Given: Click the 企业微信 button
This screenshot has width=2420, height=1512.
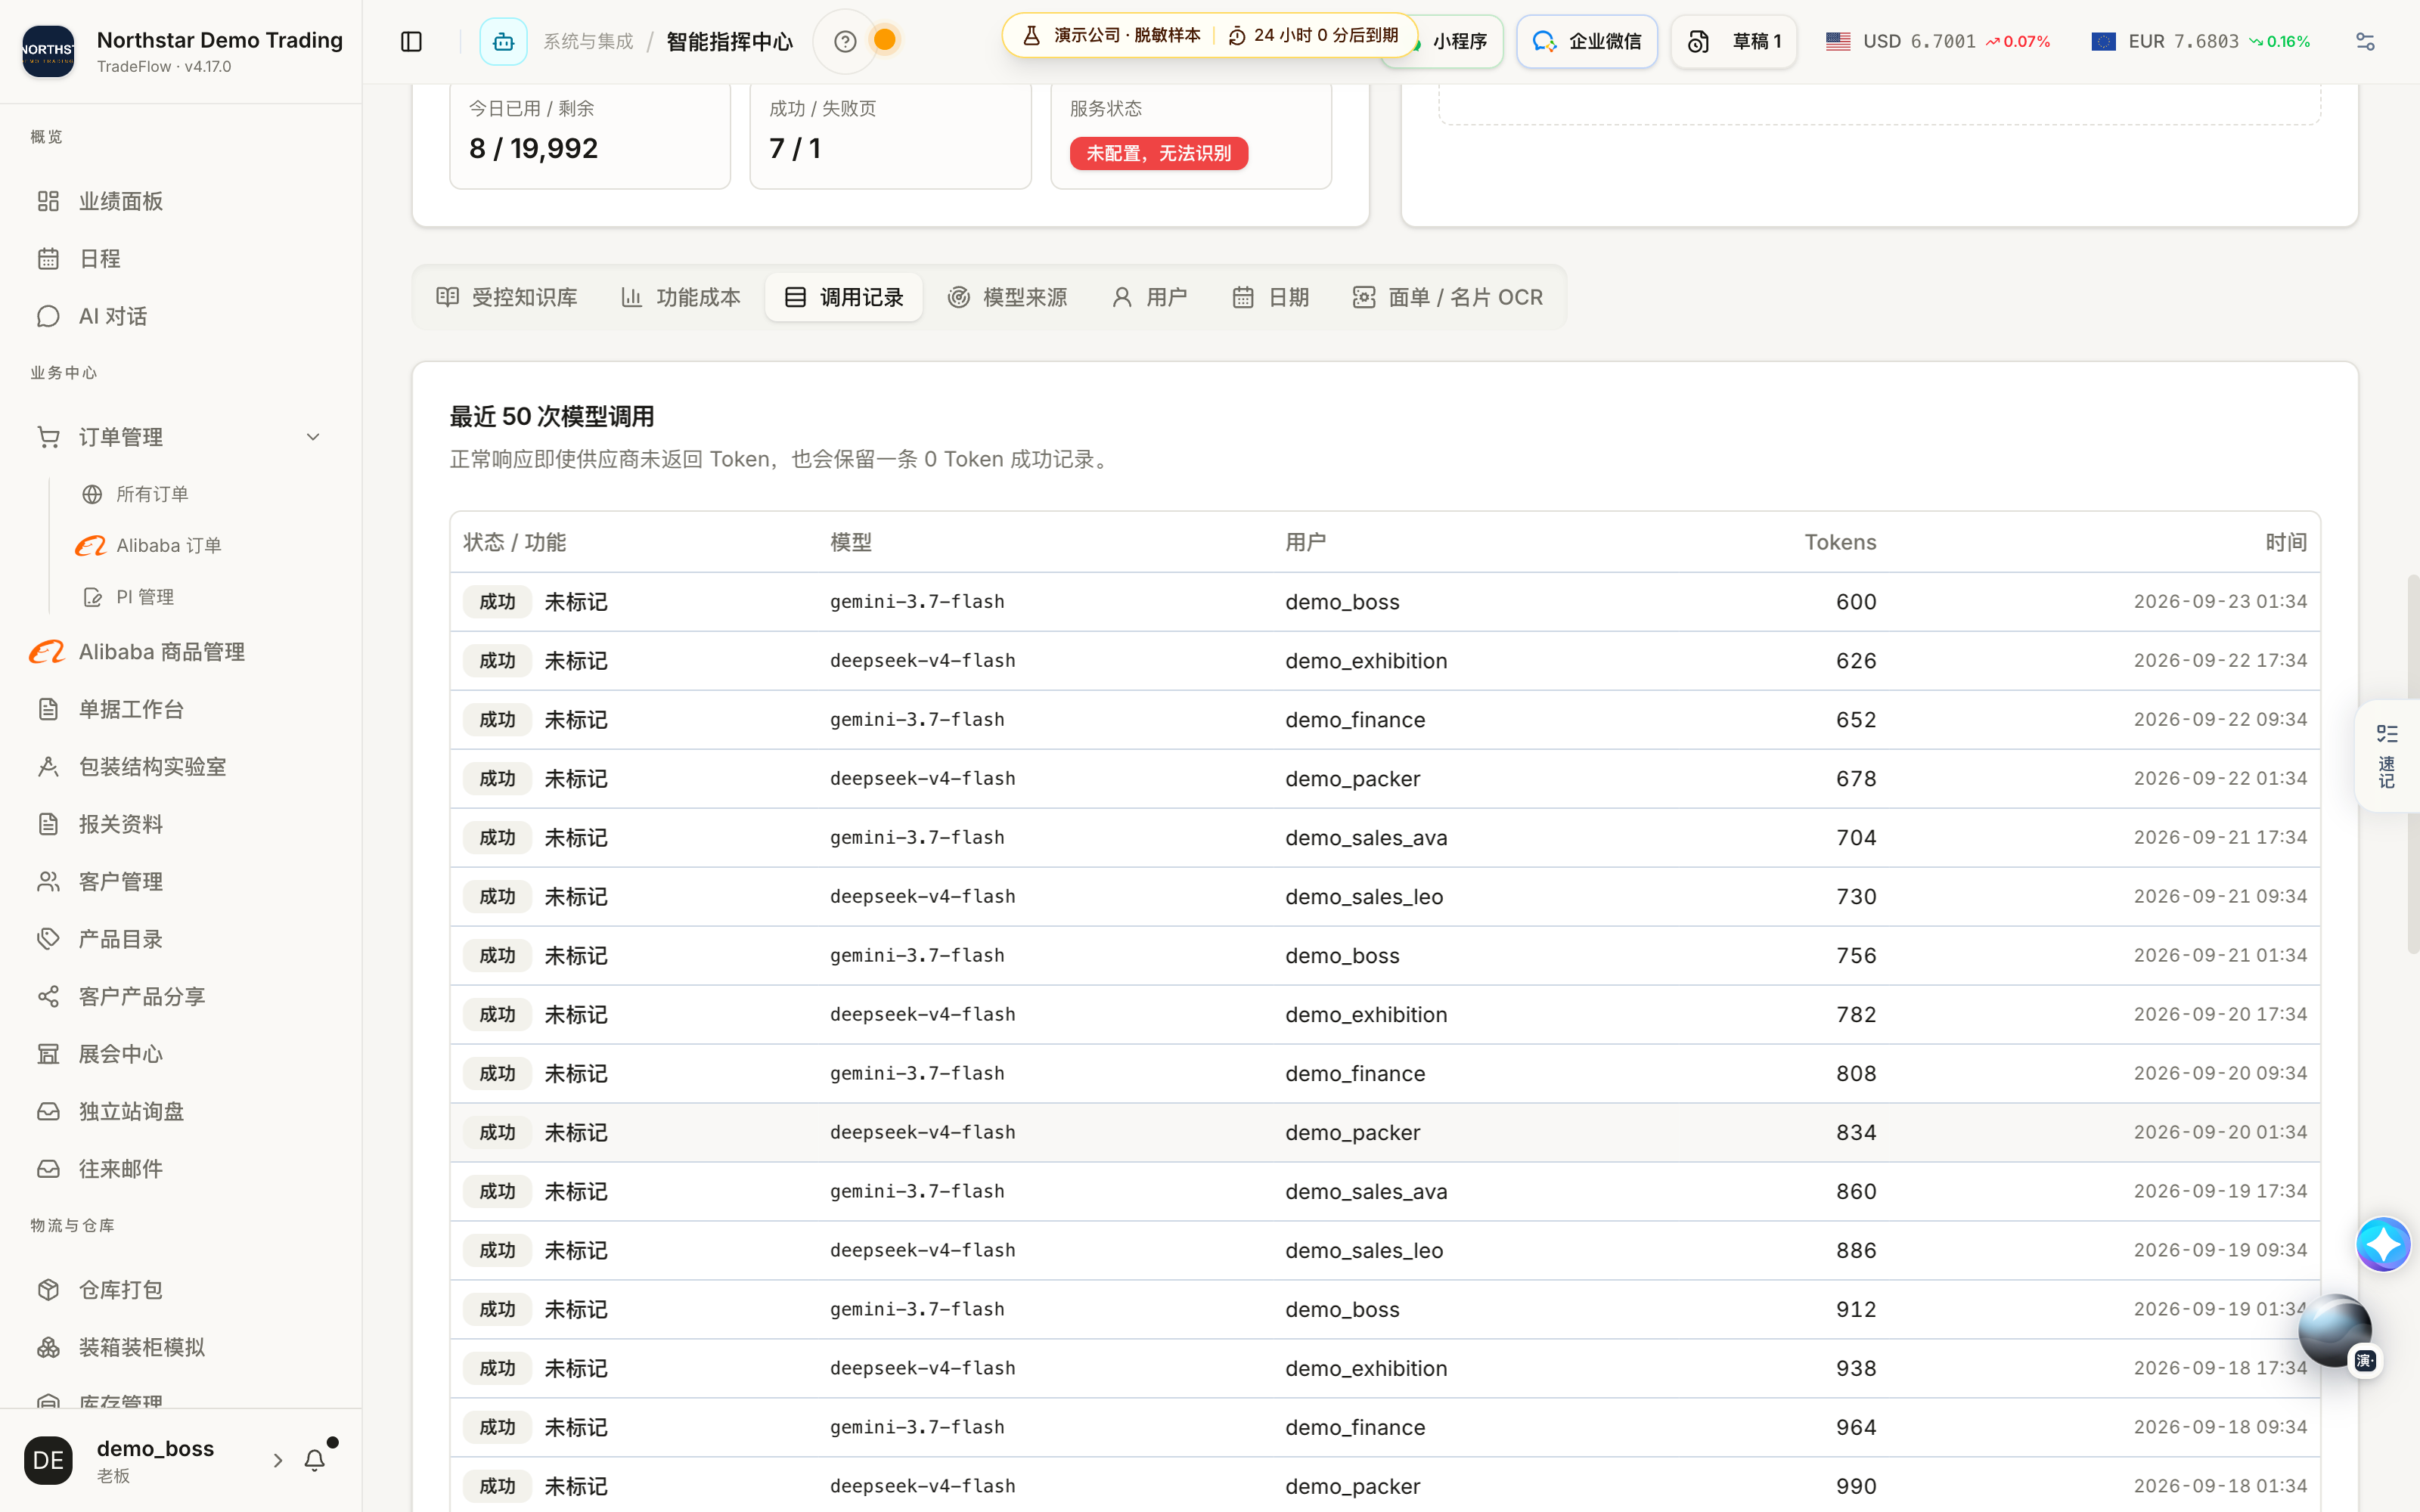Looking at the screenshot, I should pyautogui.click(x=1587, y=41).
